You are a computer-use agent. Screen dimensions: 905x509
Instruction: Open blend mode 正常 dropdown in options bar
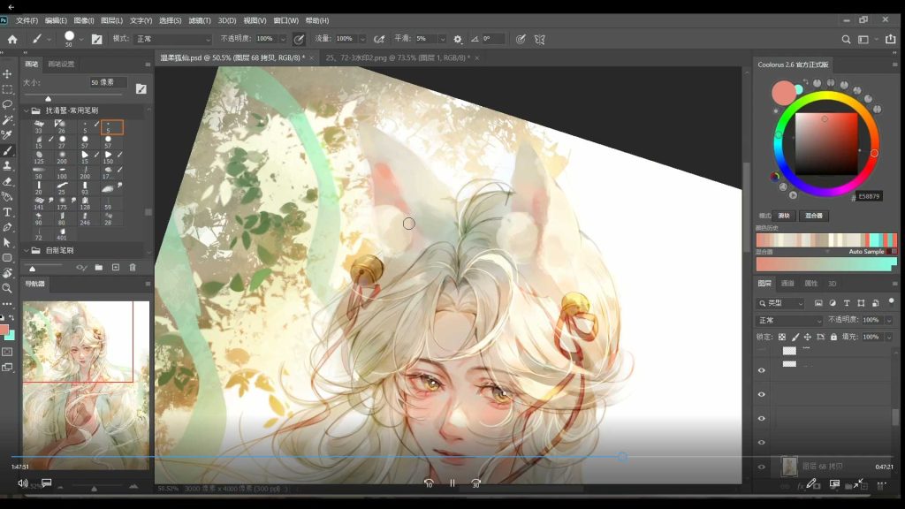(x=173, y=39)
